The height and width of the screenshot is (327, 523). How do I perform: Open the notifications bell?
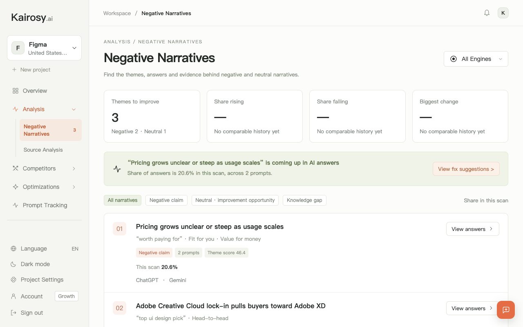(x=487, y=13)
